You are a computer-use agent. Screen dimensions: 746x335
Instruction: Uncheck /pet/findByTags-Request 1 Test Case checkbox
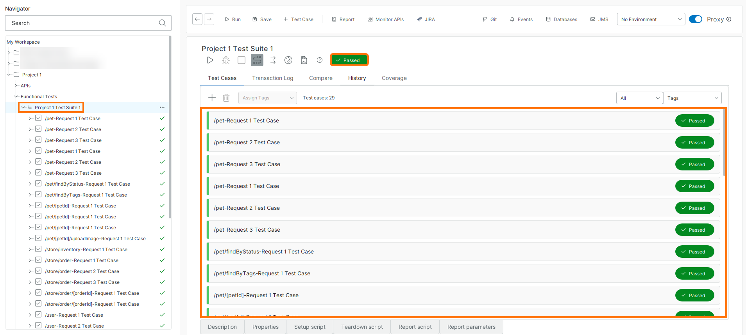pyautogui.click(x=38, y=195)
